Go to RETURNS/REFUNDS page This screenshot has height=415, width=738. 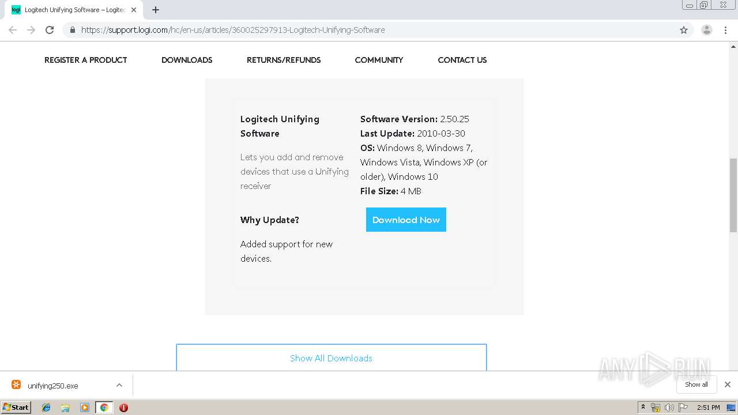click(284, 60)
